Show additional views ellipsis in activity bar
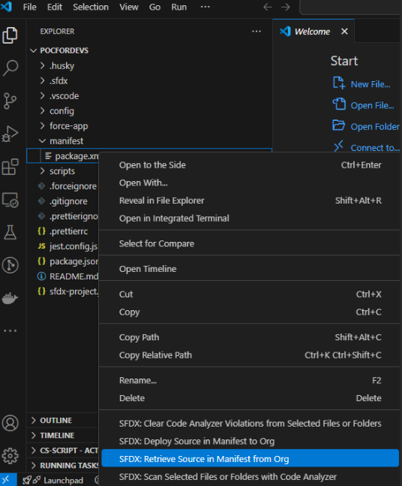Image resolution: width=402 pixels, height=486 pixels. tap(10, 331)
